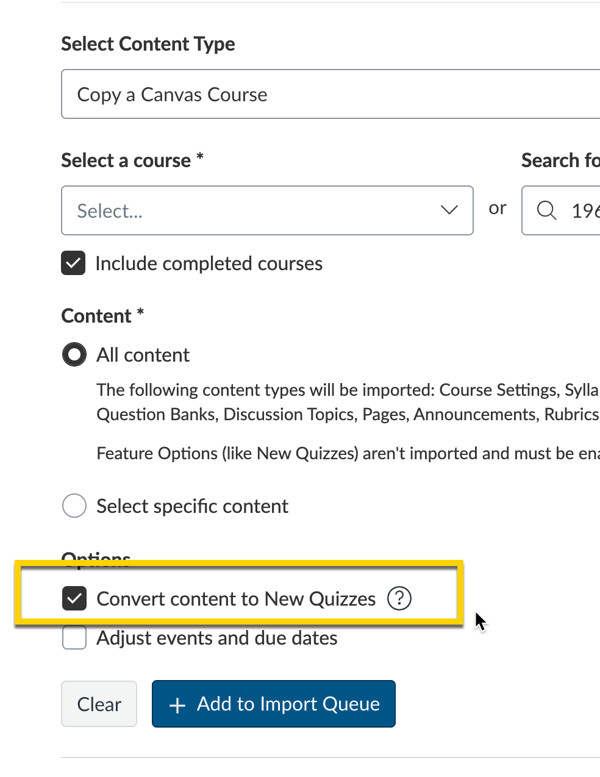
Task: Select the All content radio button
Action: [74, 354]
